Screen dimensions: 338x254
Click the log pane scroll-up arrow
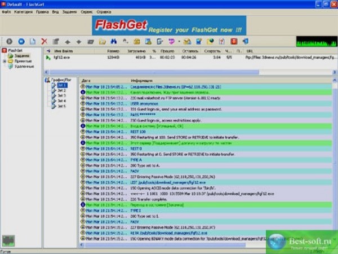coord(335,80)
